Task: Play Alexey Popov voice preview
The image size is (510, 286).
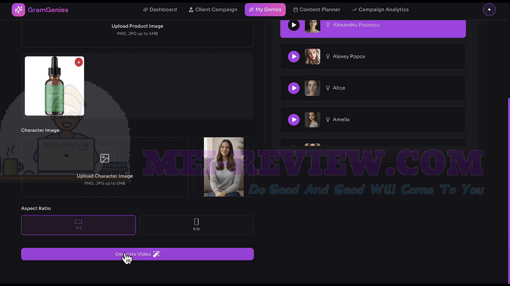Action: 294,57
